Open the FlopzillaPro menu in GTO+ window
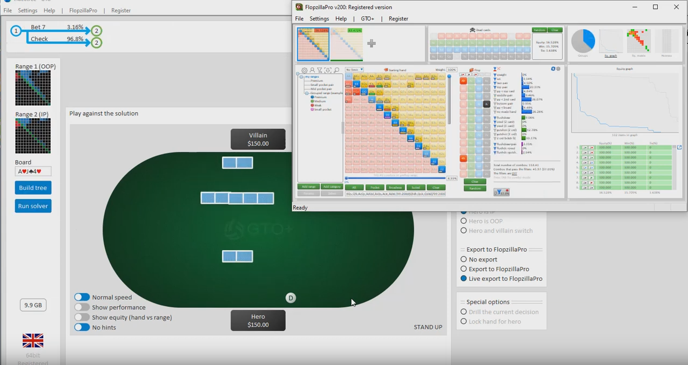This screenshot has height=365, width=688. 83,10
